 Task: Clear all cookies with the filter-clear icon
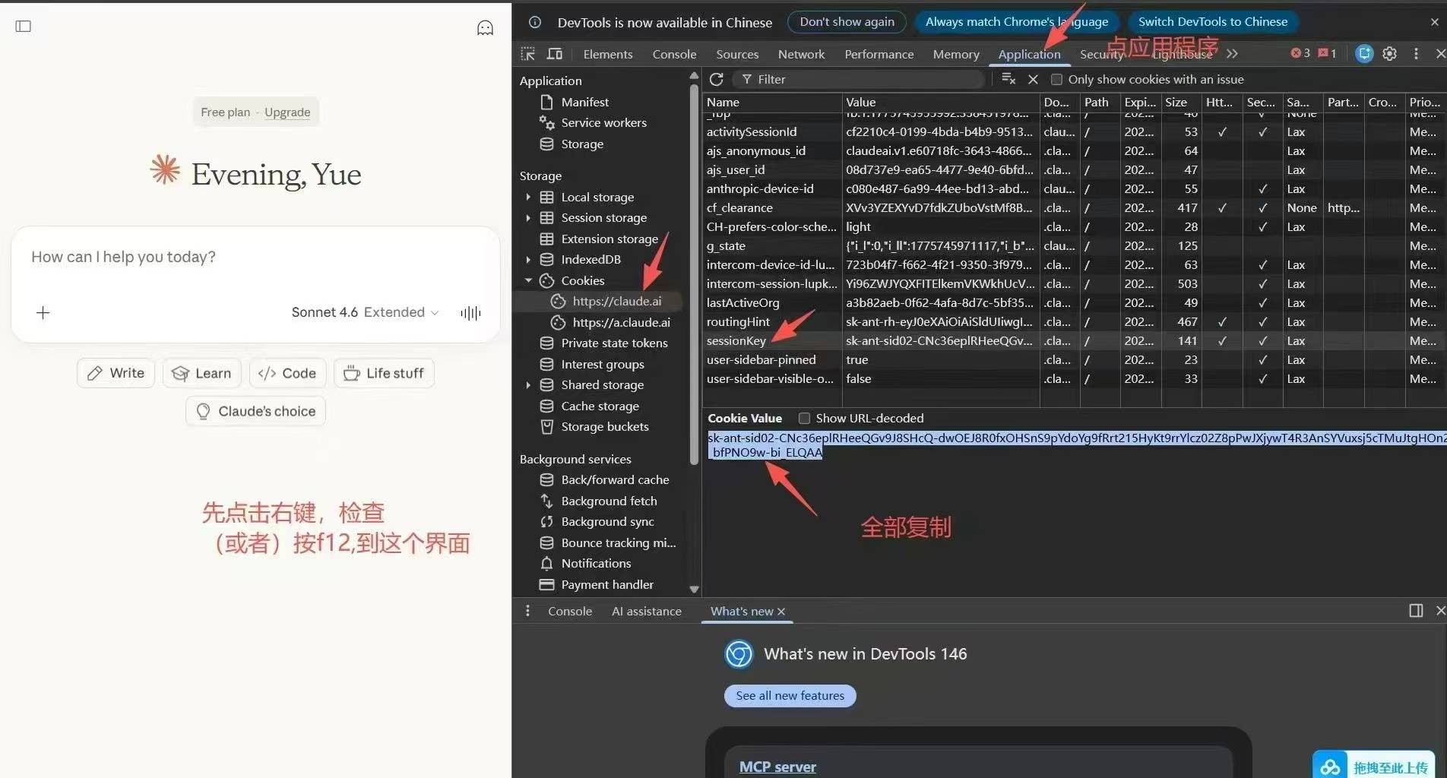[x=1008, y=79]
